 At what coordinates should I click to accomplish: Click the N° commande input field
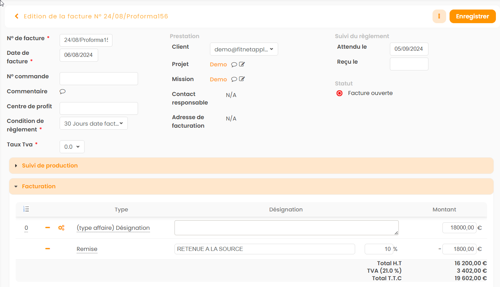tap(99, 79)
